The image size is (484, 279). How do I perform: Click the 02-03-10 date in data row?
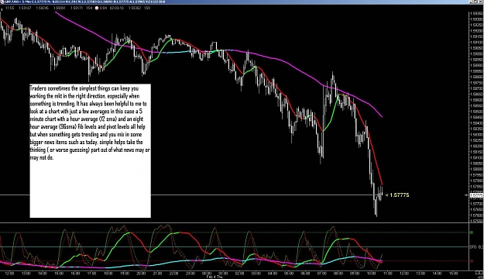(x=117, y=8)
